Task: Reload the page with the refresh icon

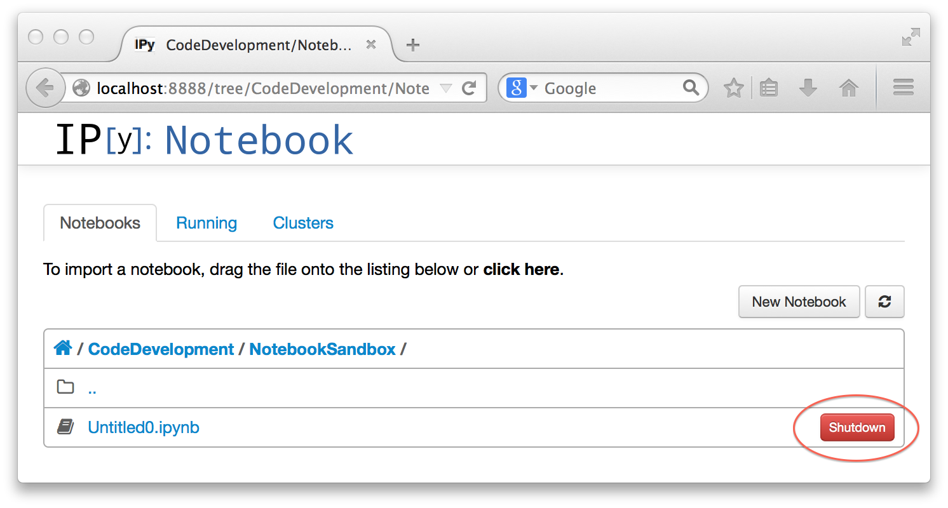Action: coord(469,88)
